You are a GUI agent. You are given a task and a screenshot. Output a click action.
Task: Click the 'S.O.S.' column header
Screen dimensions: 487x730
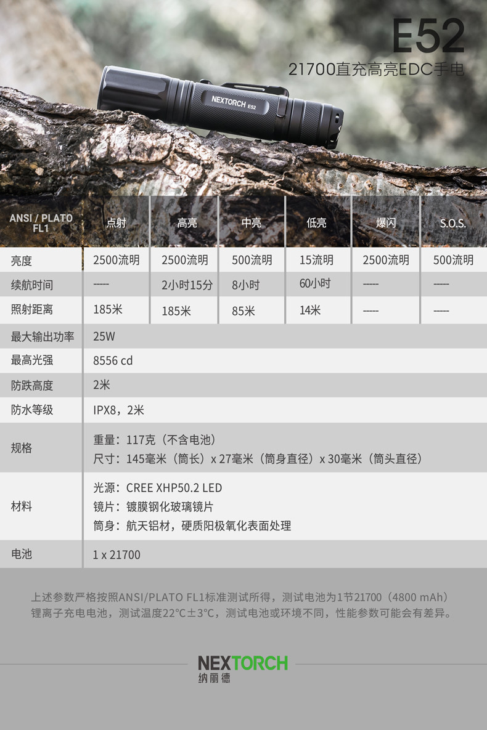point(453,224)
